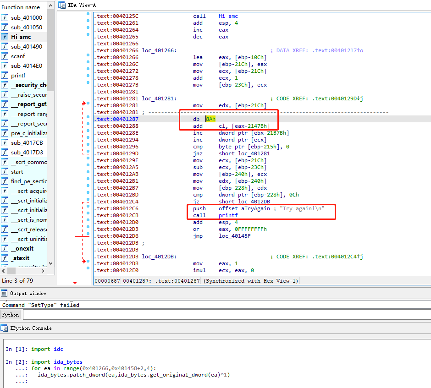Click breakpoint dot at address 00401266 lea line
Image resolution: width=431 pixels, height=388 pixels.
click(x=88, y=55)
